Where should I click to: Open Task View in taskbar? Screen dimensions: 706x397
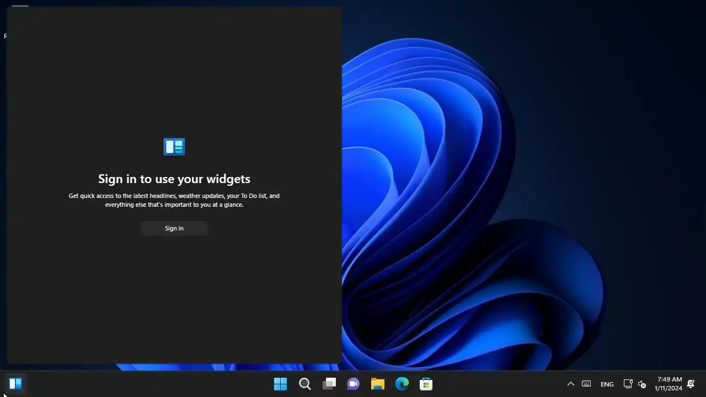click(329, 384)
